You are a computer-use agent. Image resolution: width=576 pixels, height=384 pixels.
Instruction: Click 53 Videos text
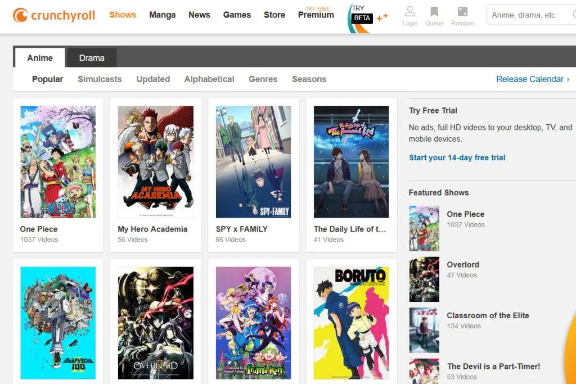462,377
